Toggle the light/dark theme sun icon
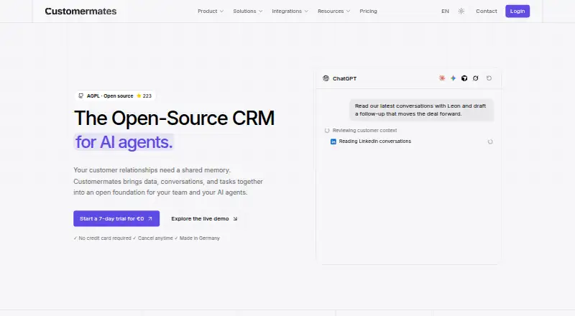575x316 pixels. pos(461,11)
